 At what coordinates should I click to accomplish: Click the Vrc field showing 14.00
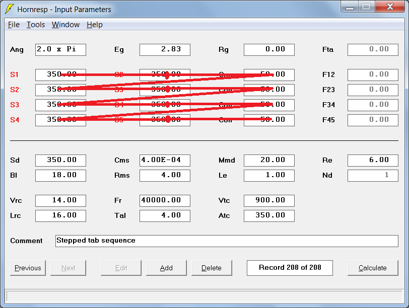pyautogui.click(x=60, y=201)
